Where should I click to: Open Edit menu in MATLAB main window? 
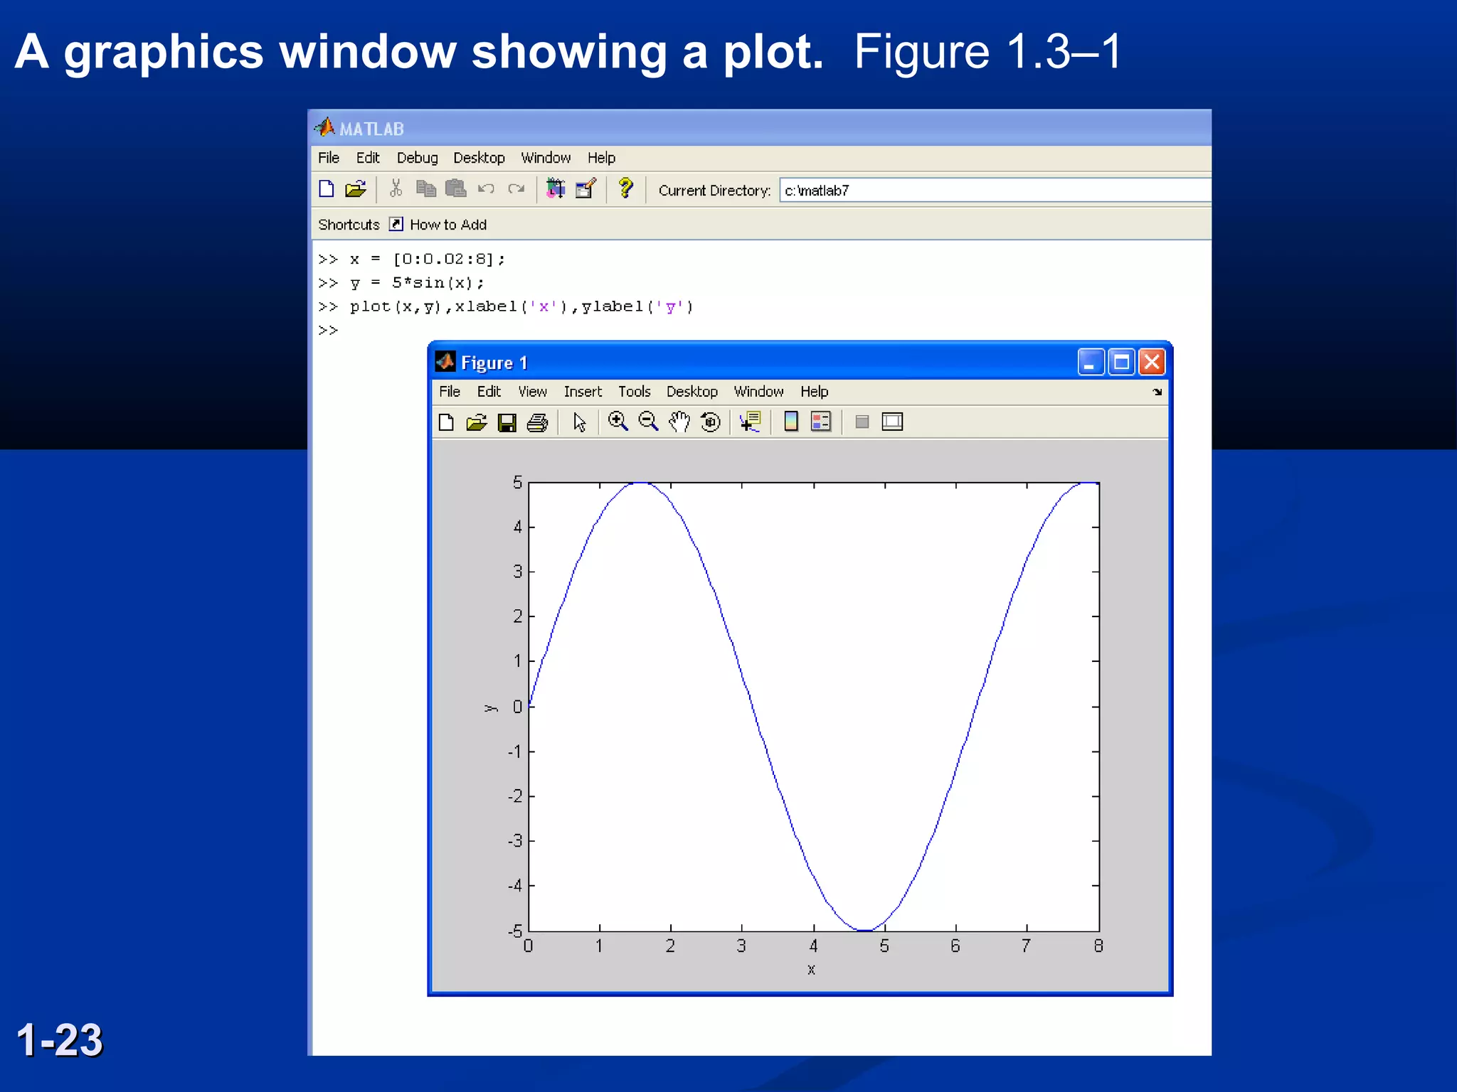[x=368, y=158]
